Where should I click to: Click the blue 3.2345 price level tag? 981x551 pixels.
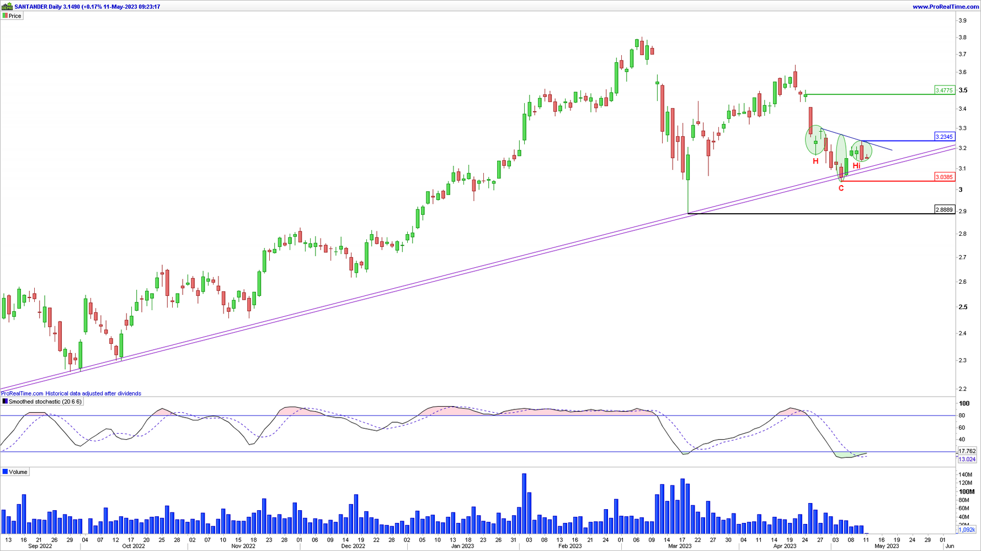[944, 137]
